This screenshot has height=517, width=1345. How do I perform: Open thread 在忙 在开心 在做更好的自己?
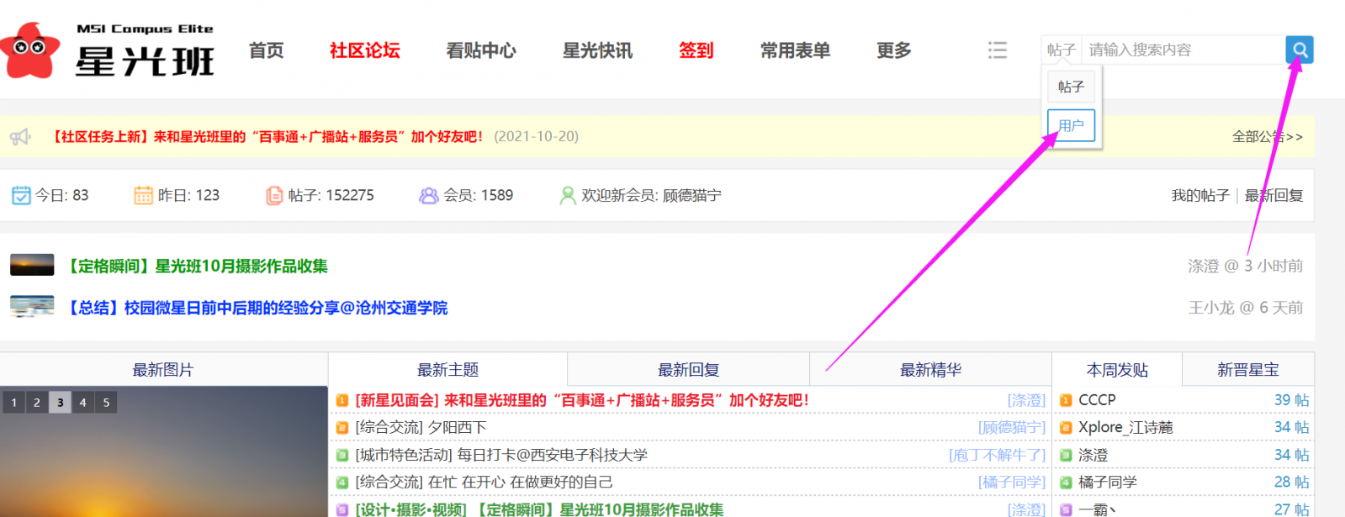pyautogui.click(x=520, y=482)
